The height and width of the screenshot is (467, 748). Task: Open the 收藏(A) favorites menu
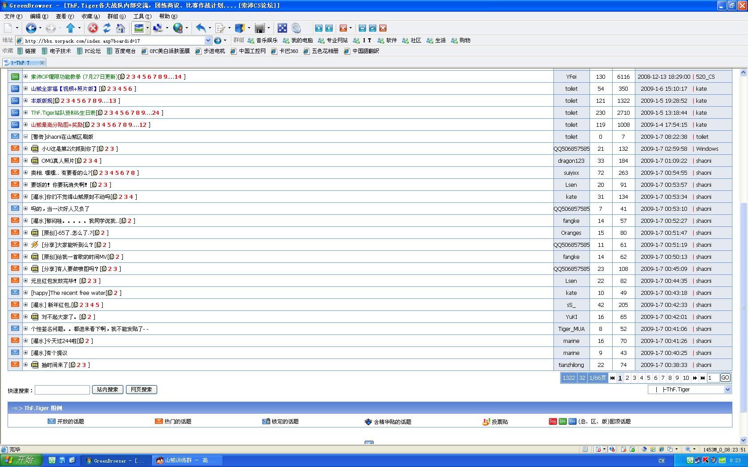coord(90,16)
